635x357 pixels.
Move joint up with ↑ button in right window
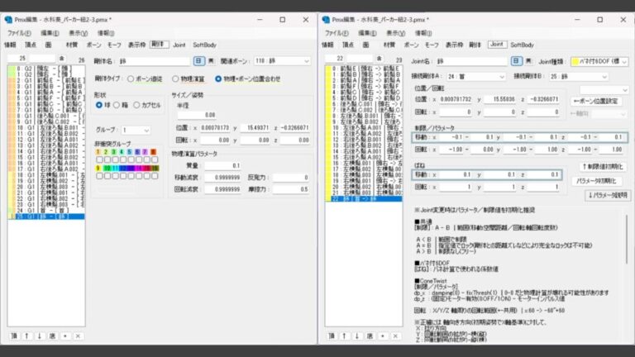tap(343, 336)
